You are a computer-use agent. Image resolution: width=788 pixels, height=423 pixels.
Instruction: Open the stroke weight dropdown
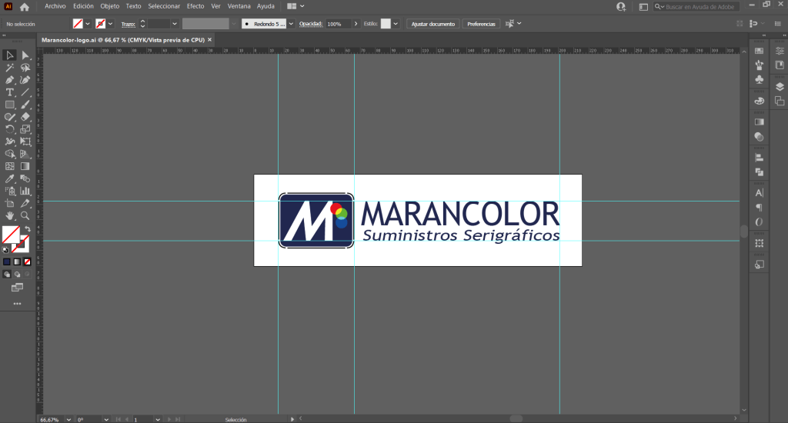pos(175,24)
